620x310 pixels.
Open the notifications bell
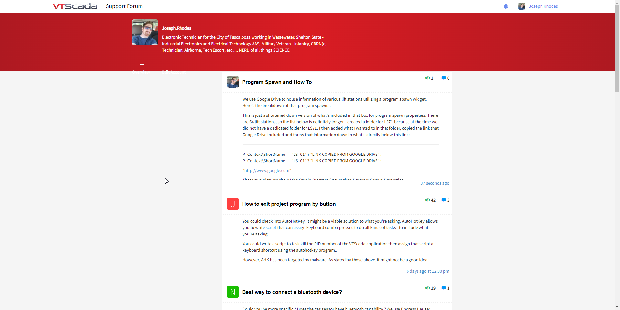tap(506, 6)
